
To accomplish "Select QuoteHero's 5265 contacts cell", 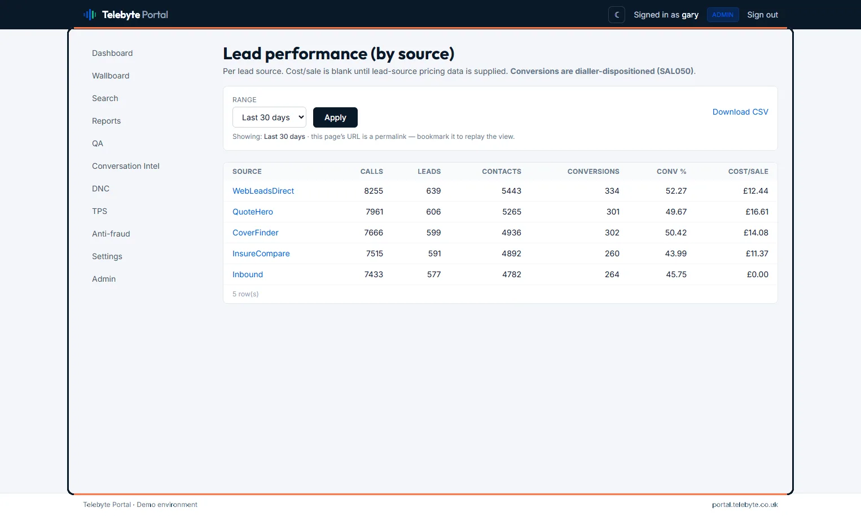I will click(511, 212).
